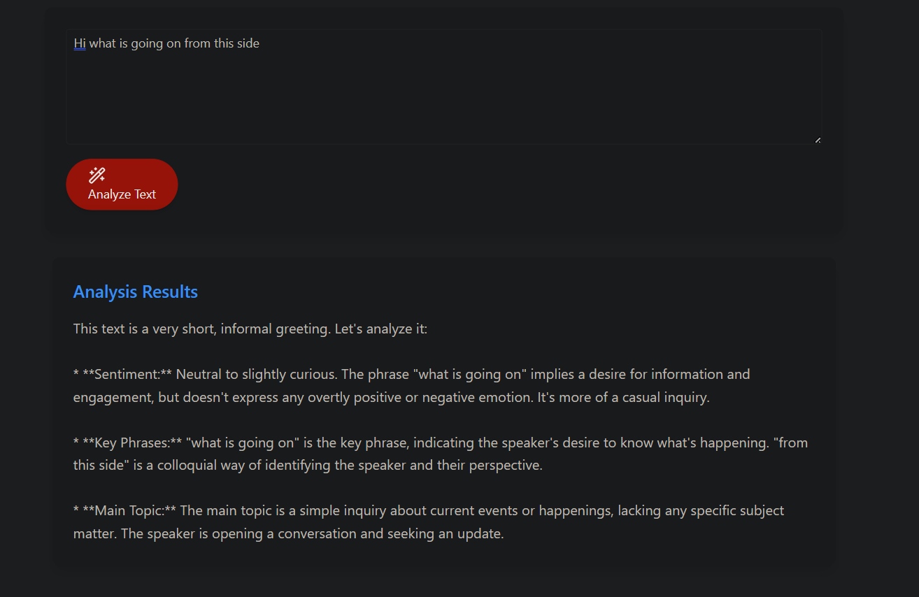Click the underlined word "Hi" in the textarea
This screenshot has width=919, height=597.
[80, 43]
